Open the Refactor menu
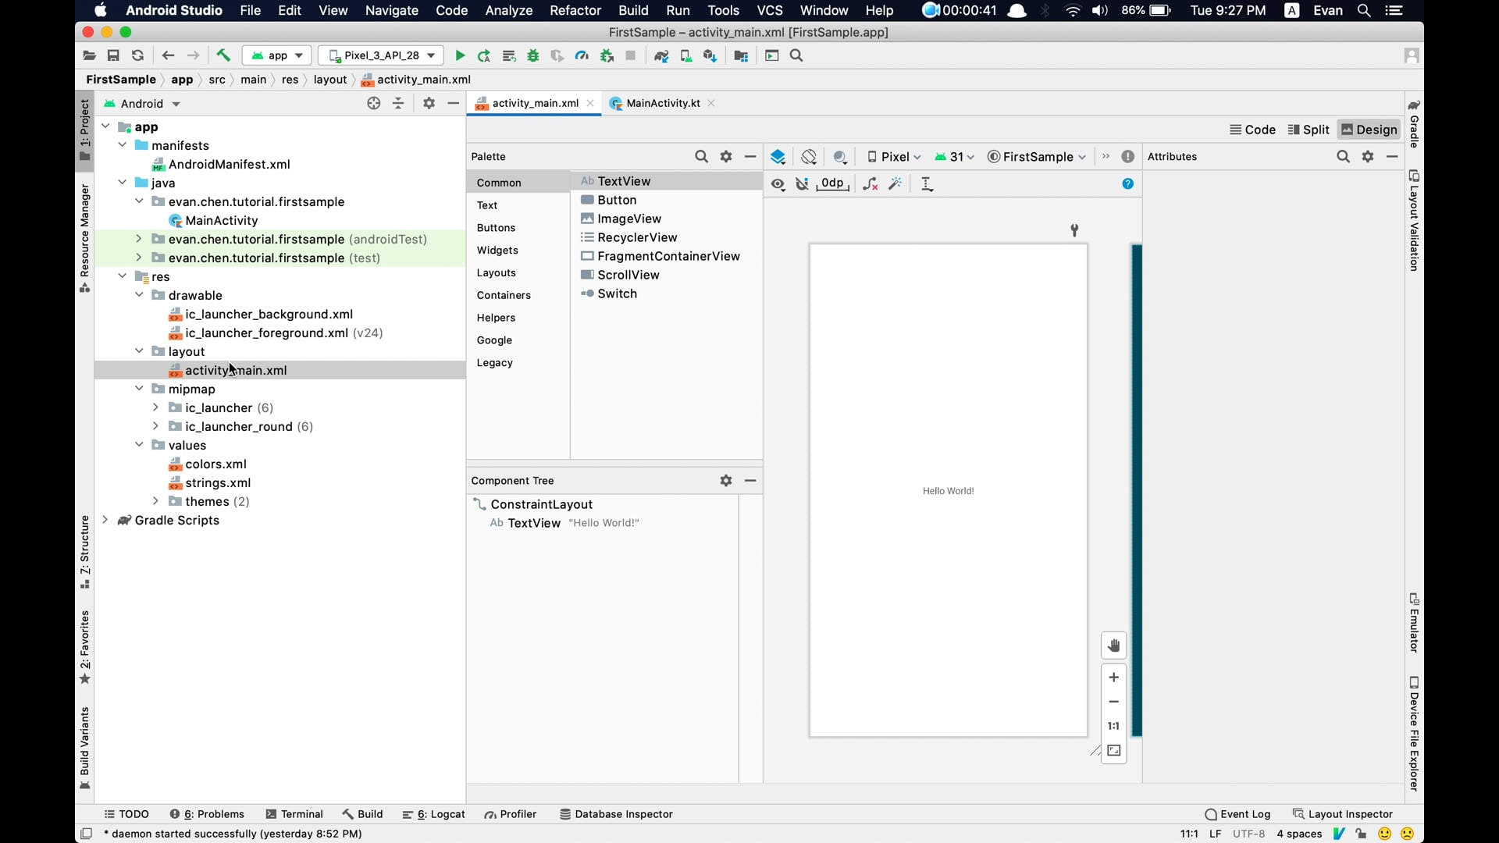 [575, 11]
